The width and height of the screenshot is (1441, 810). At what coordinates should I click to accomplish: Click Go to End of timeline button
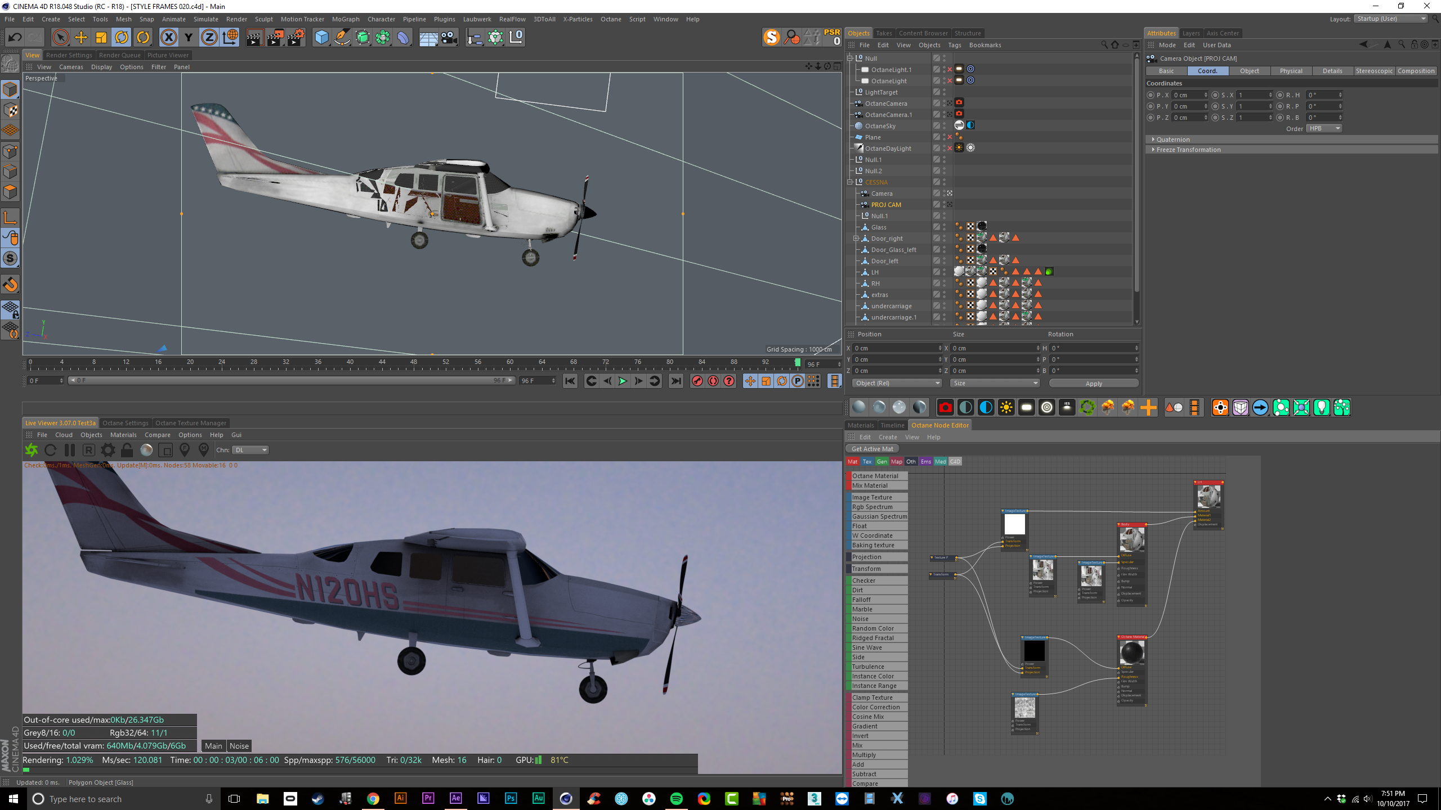click(676, 381)
